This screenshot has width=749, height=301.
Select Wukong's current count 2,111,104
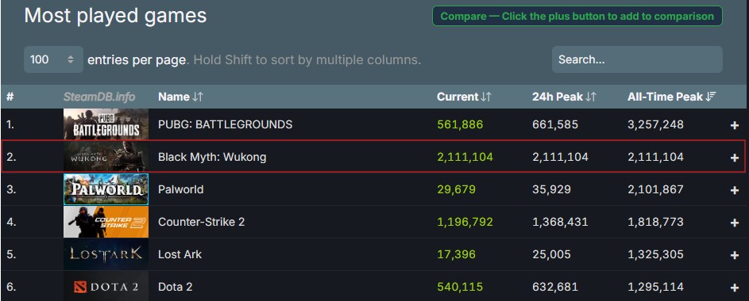465,157
